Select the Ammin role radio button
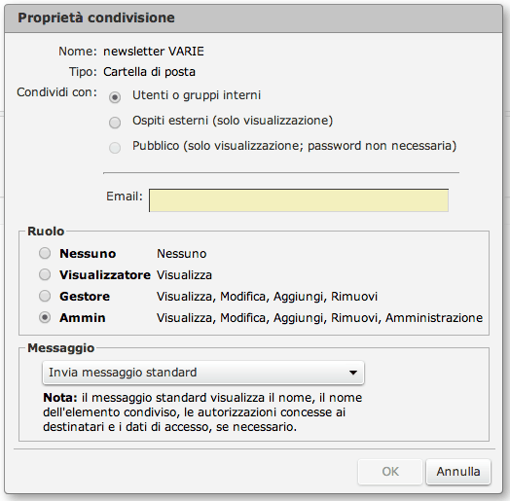This screenshot has height=501, width=510. tap(45, 317)
